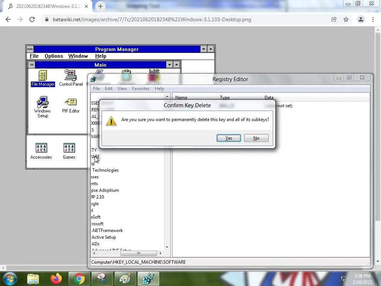This screenshot has width=381, height=286.
Task: Switch to Registry Editor taskbar button
Action: coord(148,279)
